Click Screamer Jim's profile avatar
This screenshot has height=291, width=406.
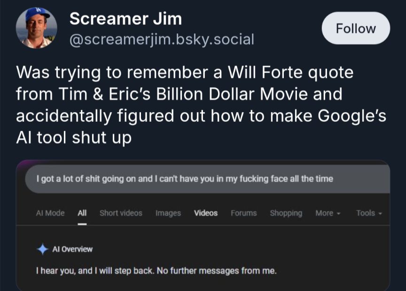tap(36, 28)
